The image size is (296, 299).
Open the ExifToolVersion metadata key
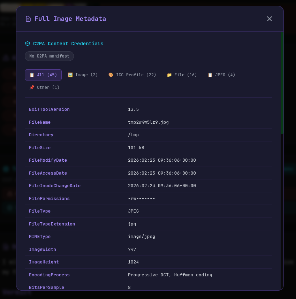click(x=49, y=109)
